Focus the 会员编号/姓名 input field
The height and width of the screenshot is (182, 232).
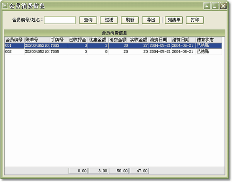[x=60, y=20]
